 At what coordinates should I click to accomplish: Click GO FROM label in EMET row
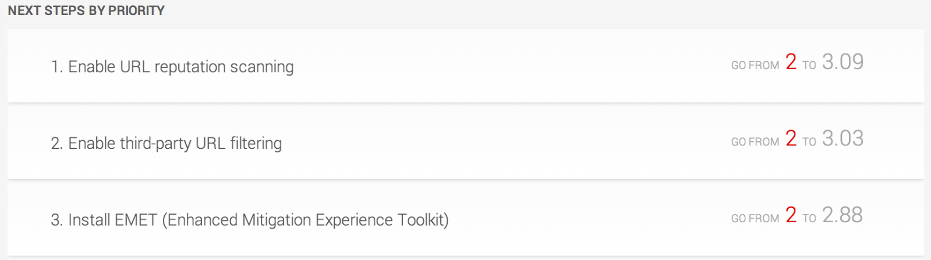755,219
